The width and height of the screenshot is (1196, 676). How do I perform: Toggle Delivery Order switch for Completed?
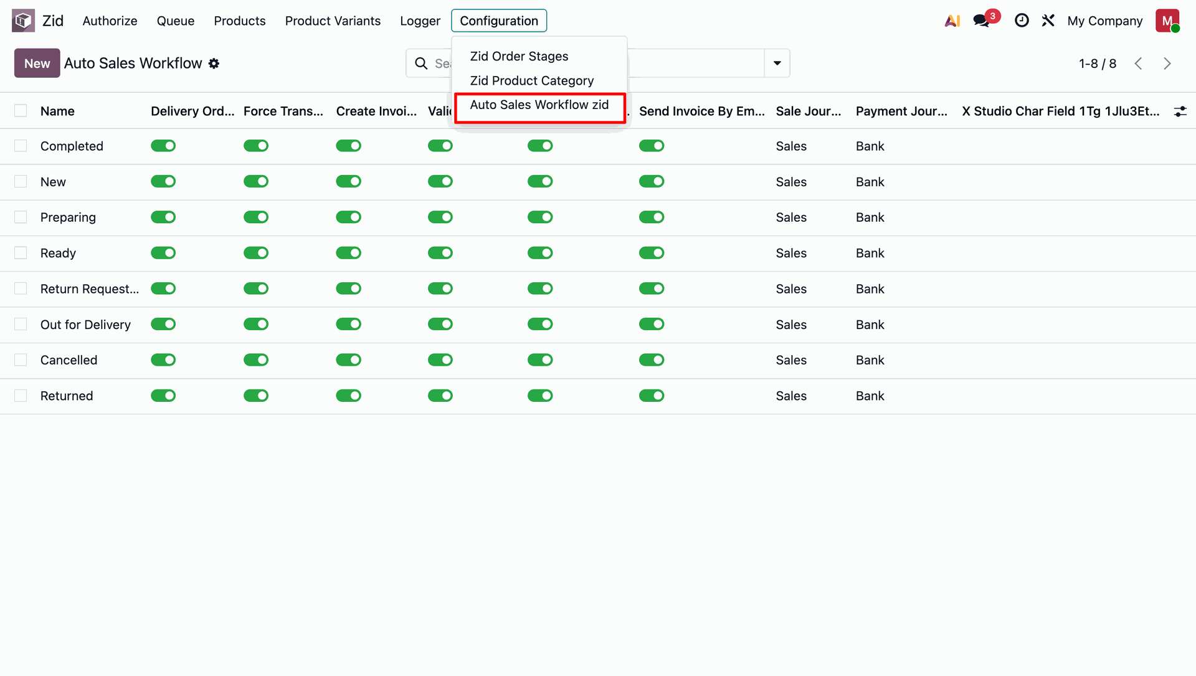(x=163, y=146)
